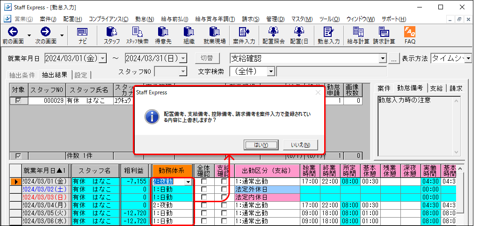This screenshot has height=226, width=479.
Task: Open 勤怠入力 attendance entry icon
Action: [x=328, y=35]
